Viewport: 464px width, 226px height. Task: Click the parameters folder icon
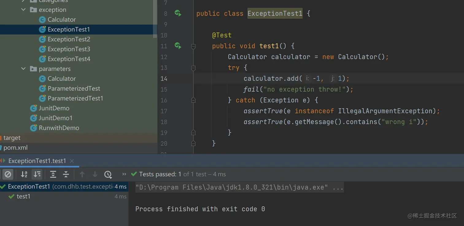coord(33,69)
